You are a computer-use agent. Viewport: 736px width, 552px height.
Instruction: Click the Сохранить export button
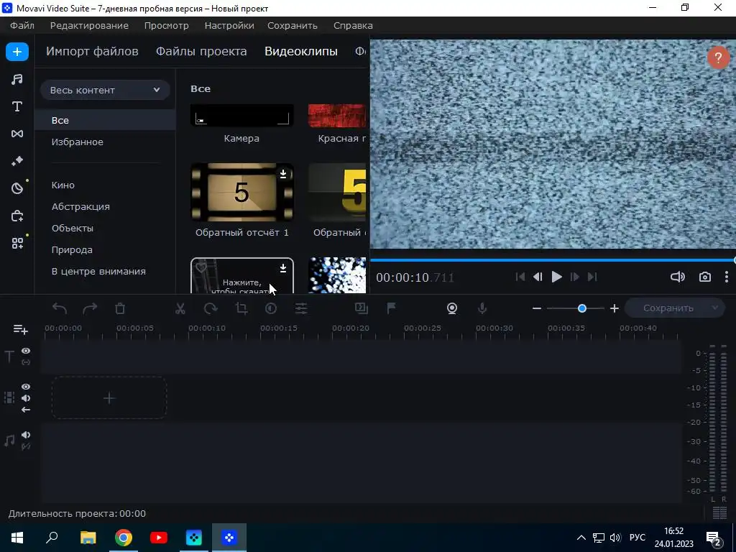tap(668, 308)
